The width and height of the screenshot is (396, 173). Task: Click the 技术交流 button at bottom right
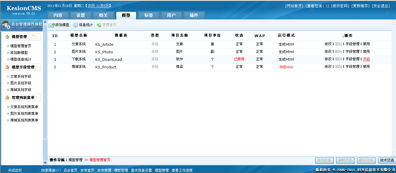387,160
